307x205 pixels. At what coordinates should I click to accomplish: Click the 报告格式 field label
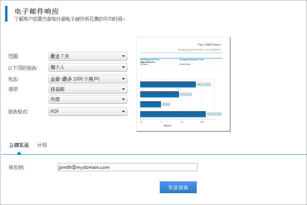18,112
